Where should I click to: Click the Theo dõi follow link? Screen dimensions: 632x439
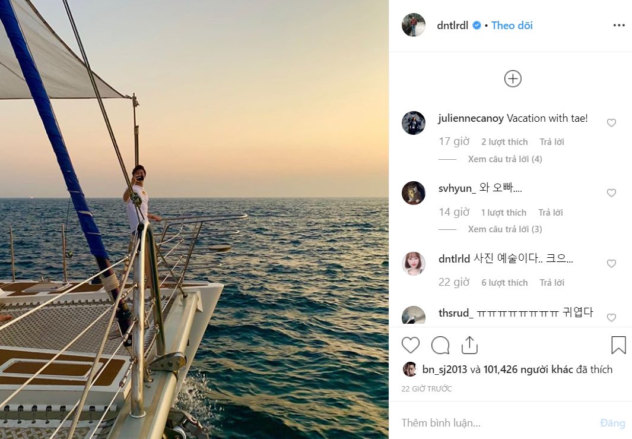coord(512,26)
